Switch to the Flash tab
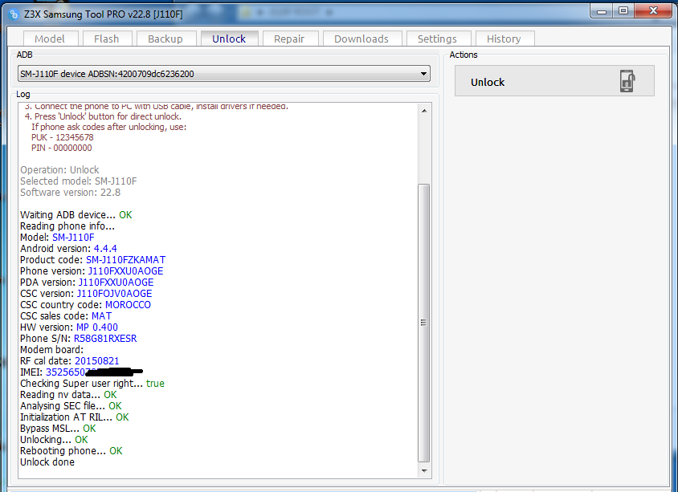Viewport: 678px width, 492px height. point(106,39)
